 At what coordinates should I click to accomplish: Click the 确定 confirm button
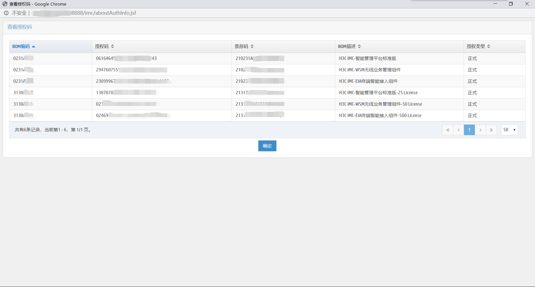tap(267, 146)
